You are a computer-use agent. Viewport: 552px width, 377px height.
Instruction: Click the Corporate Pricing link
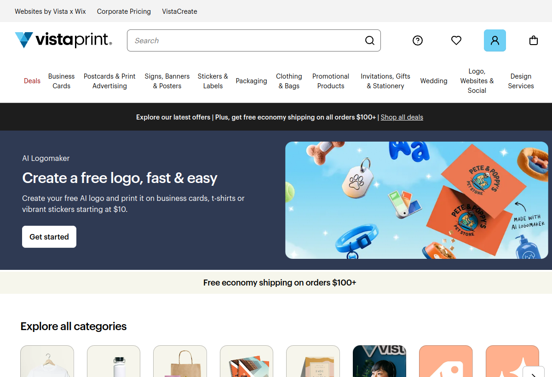tap(124, 11)
